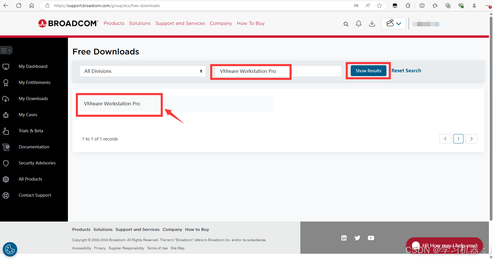Go to next results page arrow
493x259 pixels.
click(472, 139)
